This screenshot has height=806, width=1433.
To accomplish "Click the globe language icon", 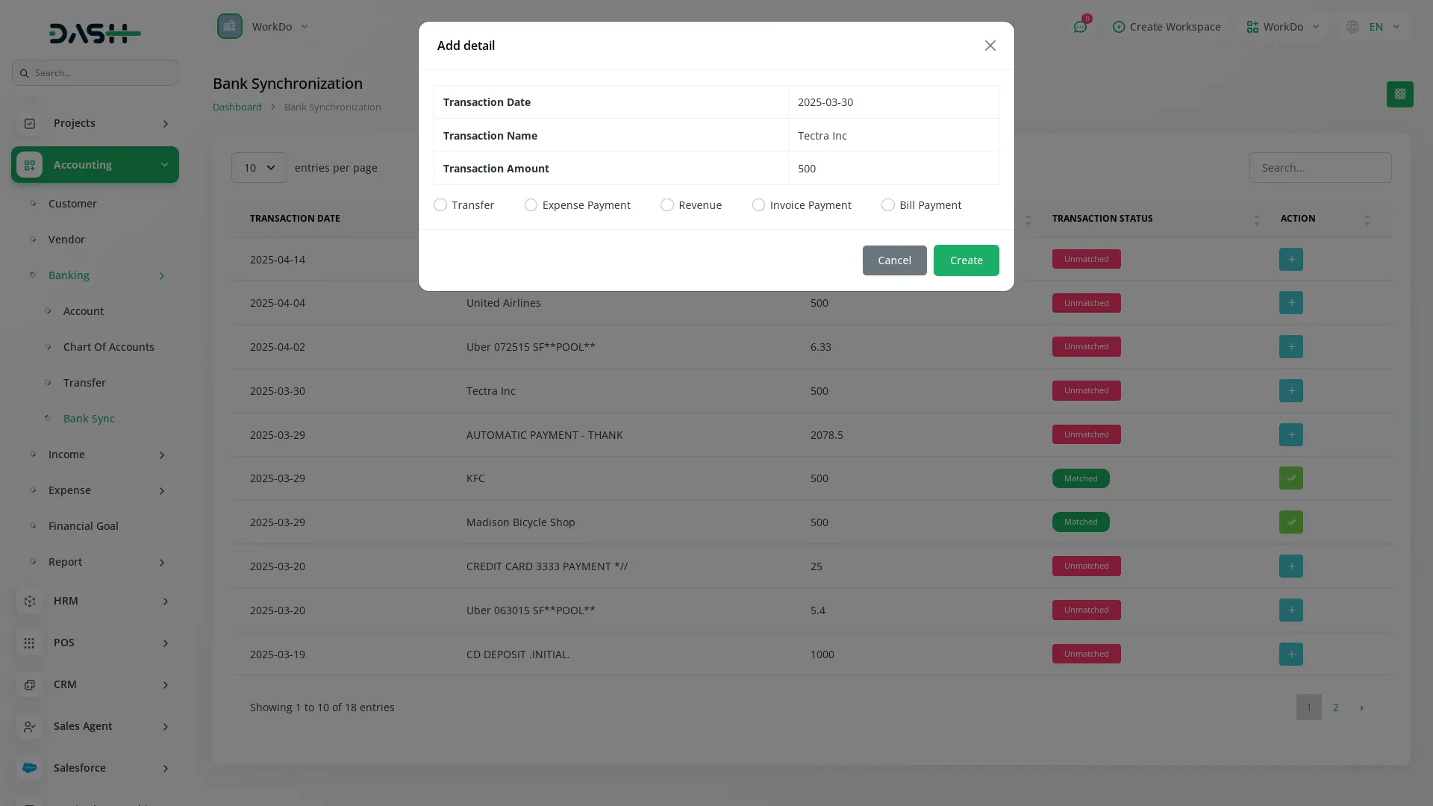I will (x=1352, y=27).
